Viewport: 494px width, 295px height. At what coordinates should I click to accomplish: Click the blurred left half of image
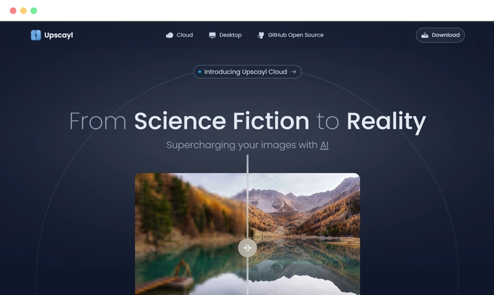click(x=191, y=234)
